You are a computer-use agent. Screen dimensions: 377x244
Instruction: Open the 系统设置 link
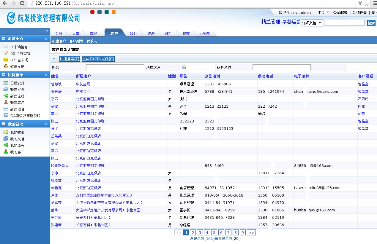coord(360,13)
